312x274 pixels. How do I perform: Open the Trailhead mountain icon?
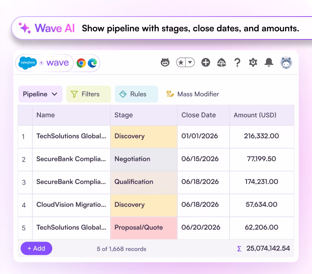(221, 63)
